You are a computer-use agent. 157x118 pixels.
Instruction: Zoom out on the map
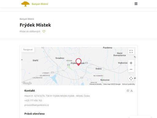coord(131,69)
